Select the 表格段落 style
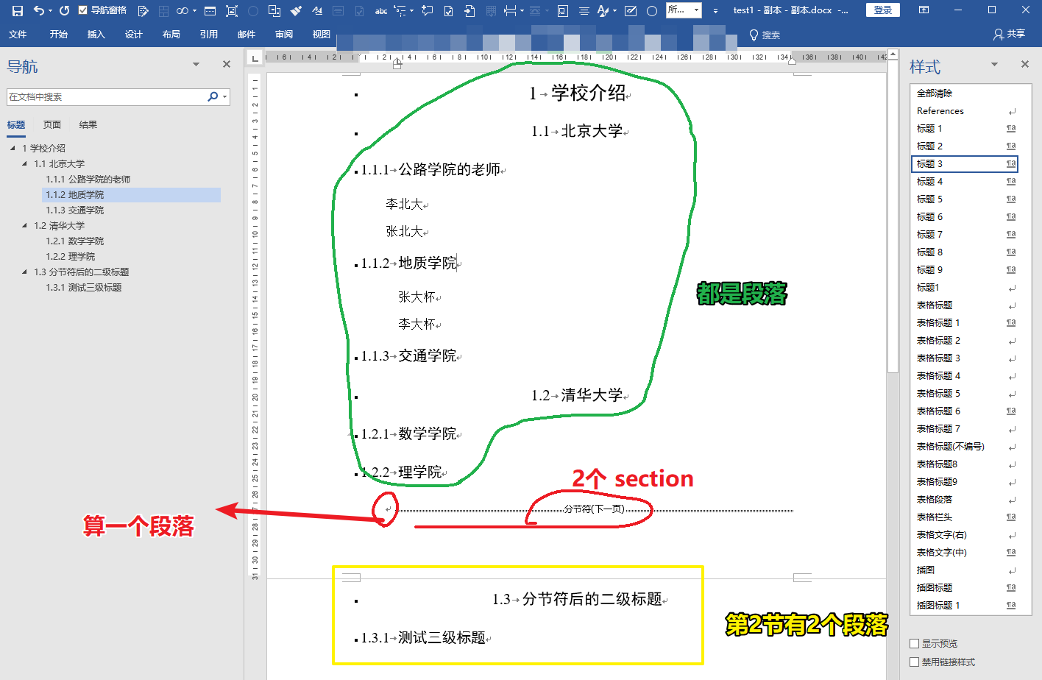1042x680 pixels. (965, 500)
